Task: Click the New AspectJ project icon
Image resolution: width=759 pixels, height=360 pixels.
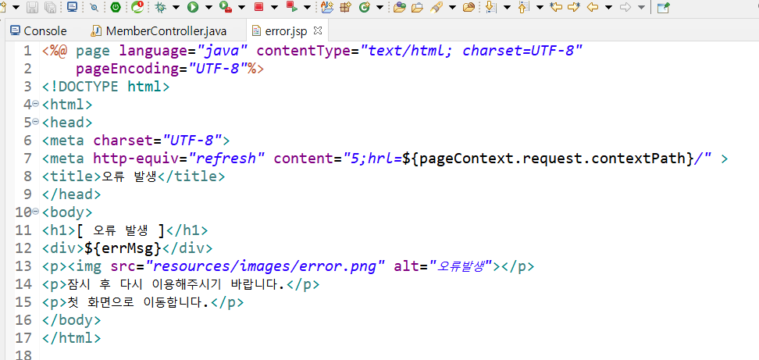Action: [x=328, y=7]
